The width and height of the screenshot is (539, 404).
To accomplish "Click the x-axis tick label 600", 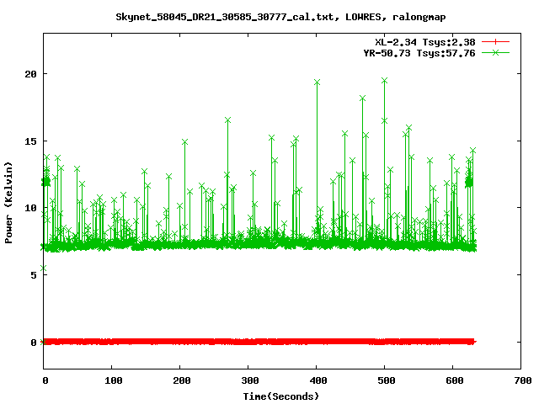I will (x=455, y=380).
